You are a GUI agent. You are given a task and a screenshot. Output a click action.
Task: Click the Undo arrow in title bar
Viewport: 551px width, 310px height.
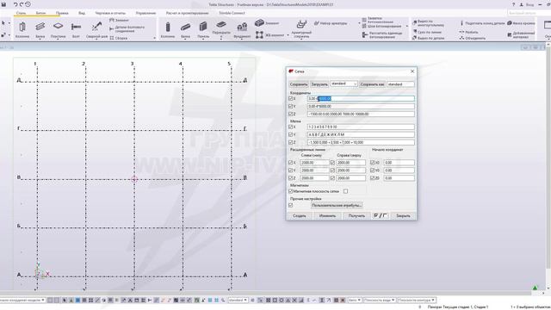[15, 4]
